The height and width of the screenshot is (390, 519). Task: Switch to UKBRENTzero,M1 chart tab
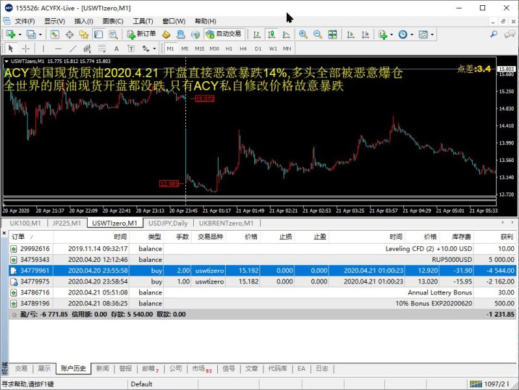pos(226,224)
